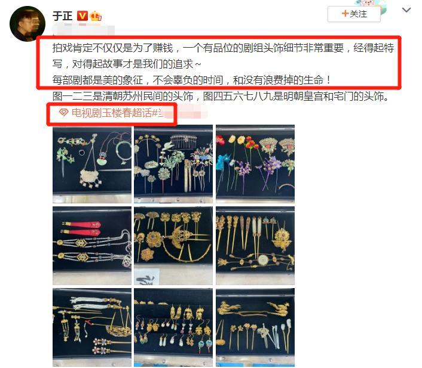Click the cartoon decoration behind follow button
The width and height of the screenshot is (422, 368).
coord(370,5)
